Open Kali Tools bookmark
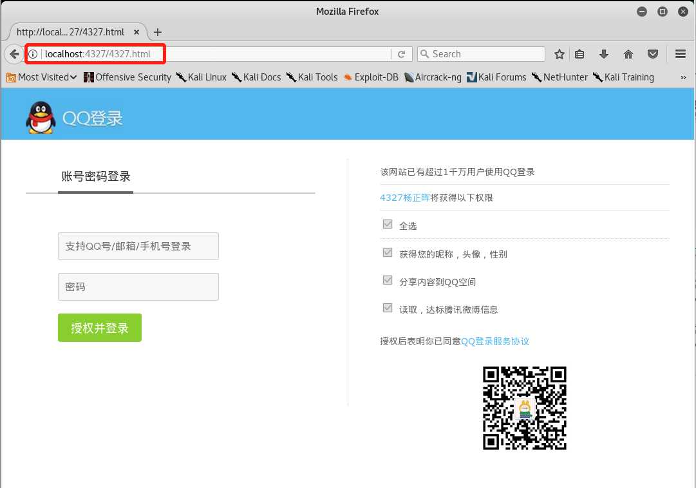 point(312,77)
